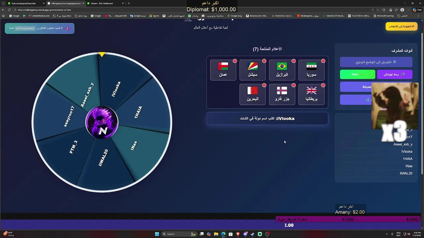
Task: Remove the Syria flag with its red dot
Action: [x=323, y=61]
